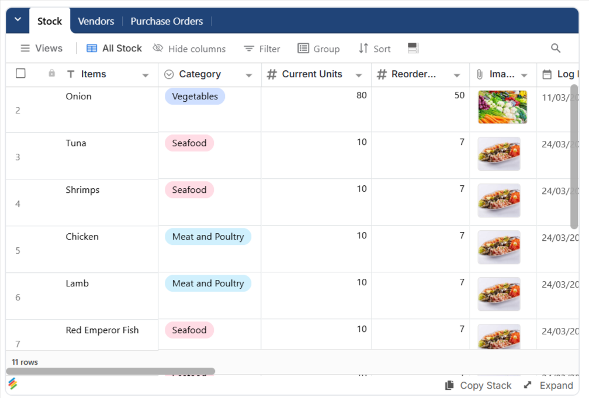Click the lock icon beside Items
589x398 pixels.
point(52,73)
